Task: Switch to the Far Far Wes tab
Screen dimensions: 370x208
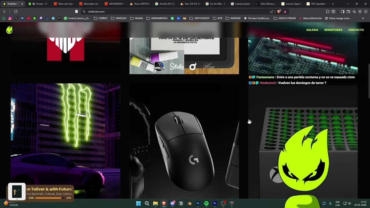Action: click(x=216, y=4)
